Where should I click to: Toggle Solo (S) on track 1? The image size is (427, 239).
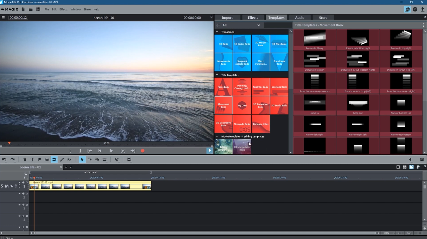[2, 186]
